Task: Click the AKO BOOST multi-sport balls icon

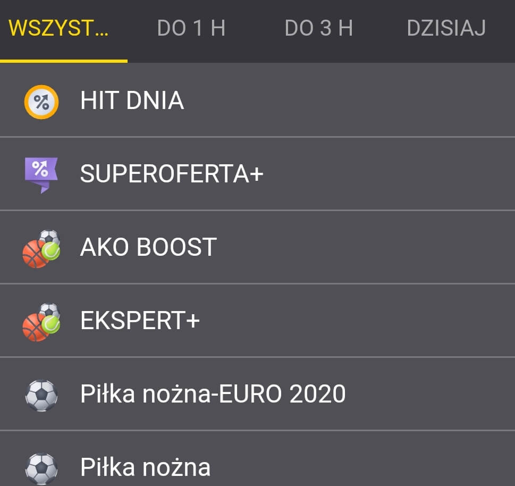Action: [x=41, y=248]
